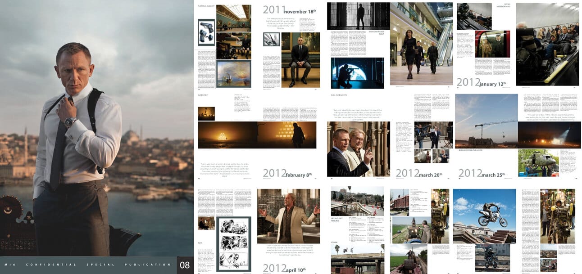Open Bond and Silva pistol photo
582x274 pixels.
coord(358,148)
